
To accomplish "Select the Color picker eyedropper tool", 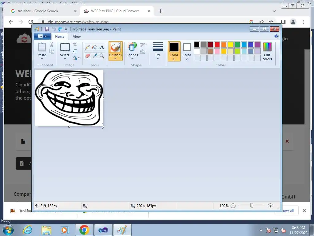I will (95, 56).
